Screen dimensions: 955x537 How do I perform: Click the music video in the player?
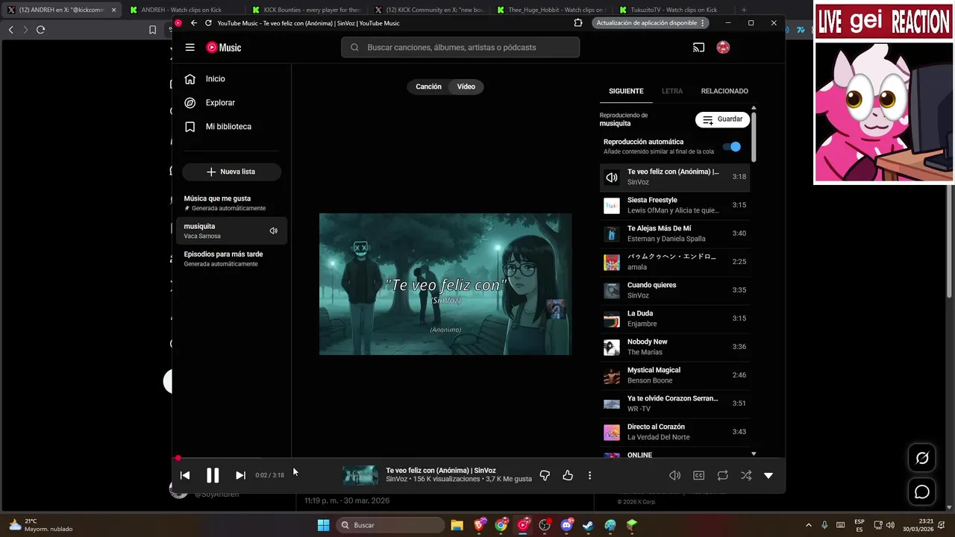[445, 284]
